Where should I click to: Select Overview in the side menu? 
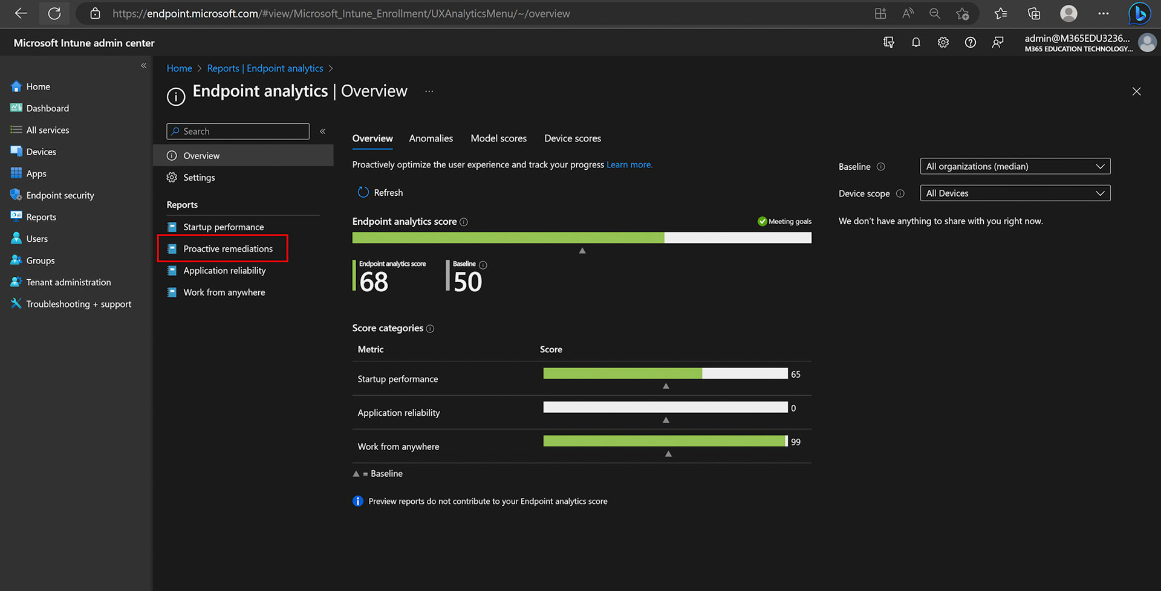[x=243, y=155]
